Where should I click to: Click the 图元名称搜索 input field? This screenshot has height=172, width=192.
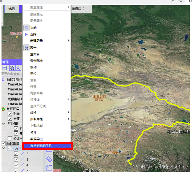12,74
